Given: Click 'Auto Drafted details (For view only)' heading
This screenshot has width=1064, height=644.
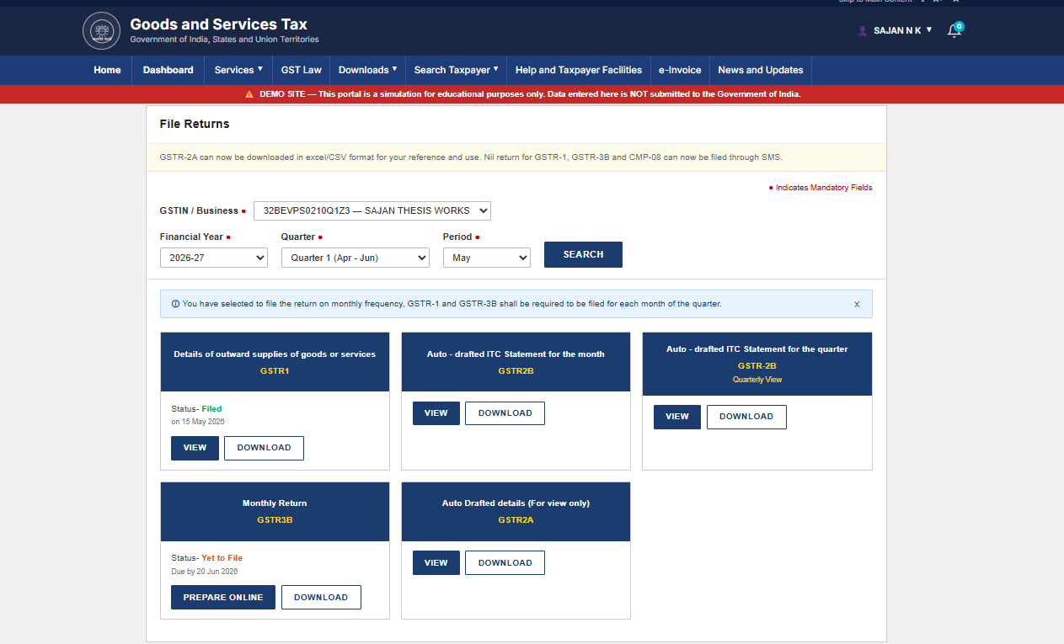Looking at the screenshot, I should click(516, 503).
